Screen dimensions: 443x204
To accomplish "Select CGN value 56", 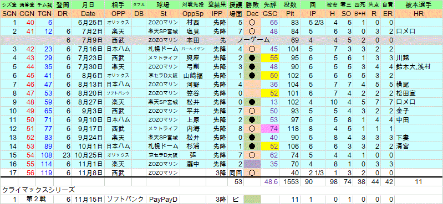I will click(27, 172).
